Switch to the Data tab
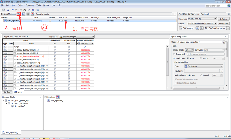The width and height of the screenshot is (231, 139). tap(7, 92)
